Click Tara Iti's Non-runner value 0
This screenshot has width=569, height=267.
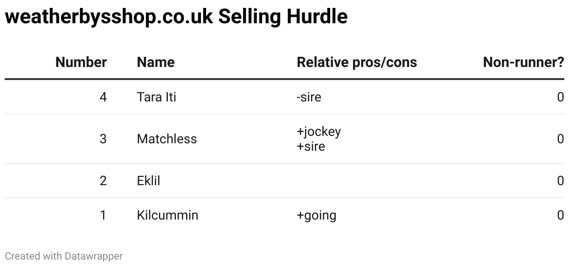pyautogui.click(x=561, y=97)
